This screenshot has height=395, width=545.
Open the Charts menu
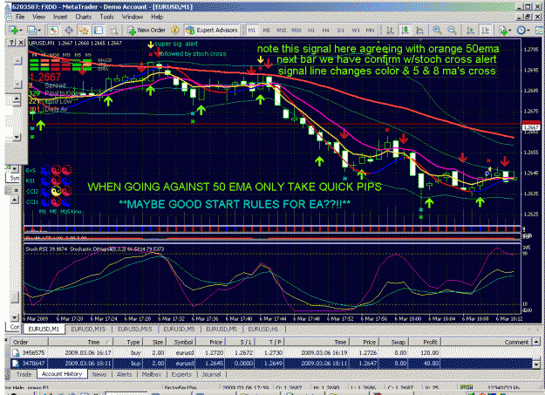tap(84, 17)
